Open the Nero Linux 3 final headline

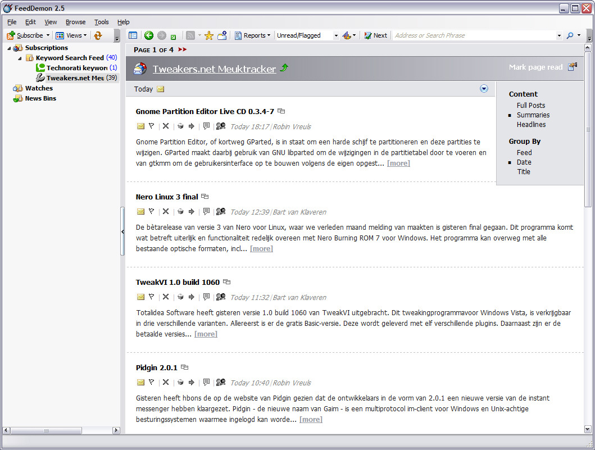click(x=167, y=197)
